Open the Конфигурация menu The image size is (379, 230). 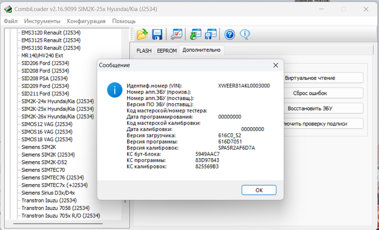pos(86,21)
